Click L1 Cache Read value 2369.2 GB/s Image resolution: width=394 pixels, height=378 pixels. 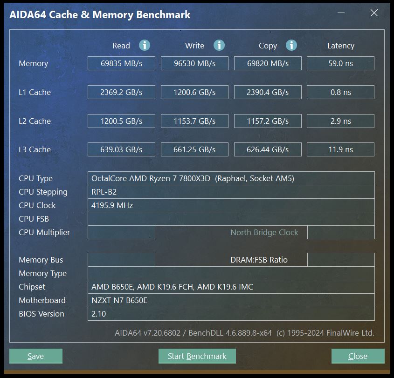[x=121, y=92]
